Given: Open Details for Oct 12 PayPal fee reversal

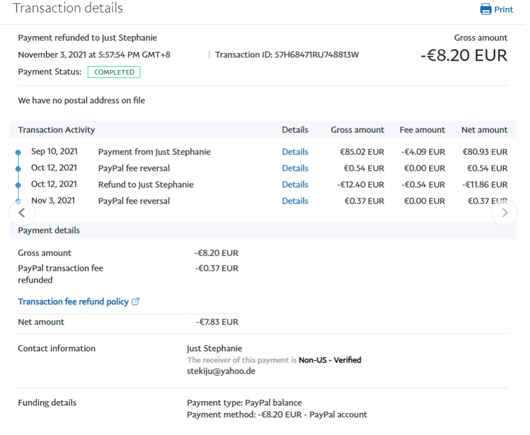Looking at the screenshot, I should tap(295, 168).
